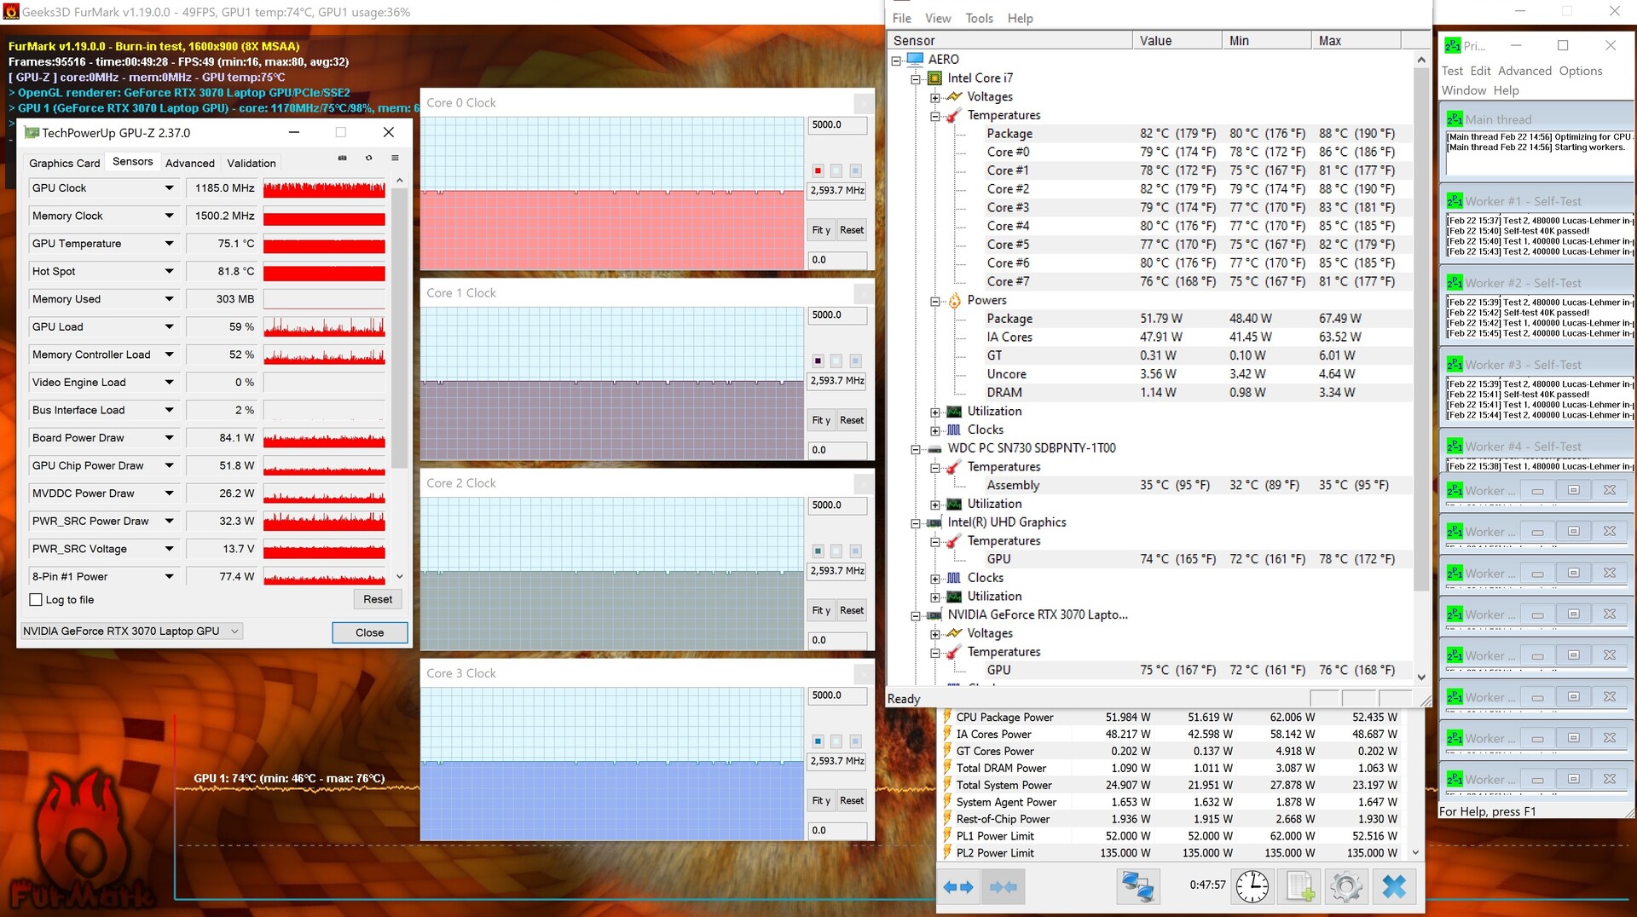Open the gear settings icon in HWiNFO toolbar

tap(1346, 887)
